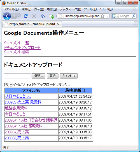
Task: Open the 明日やること.txt file link
Action: coord(18,96)
